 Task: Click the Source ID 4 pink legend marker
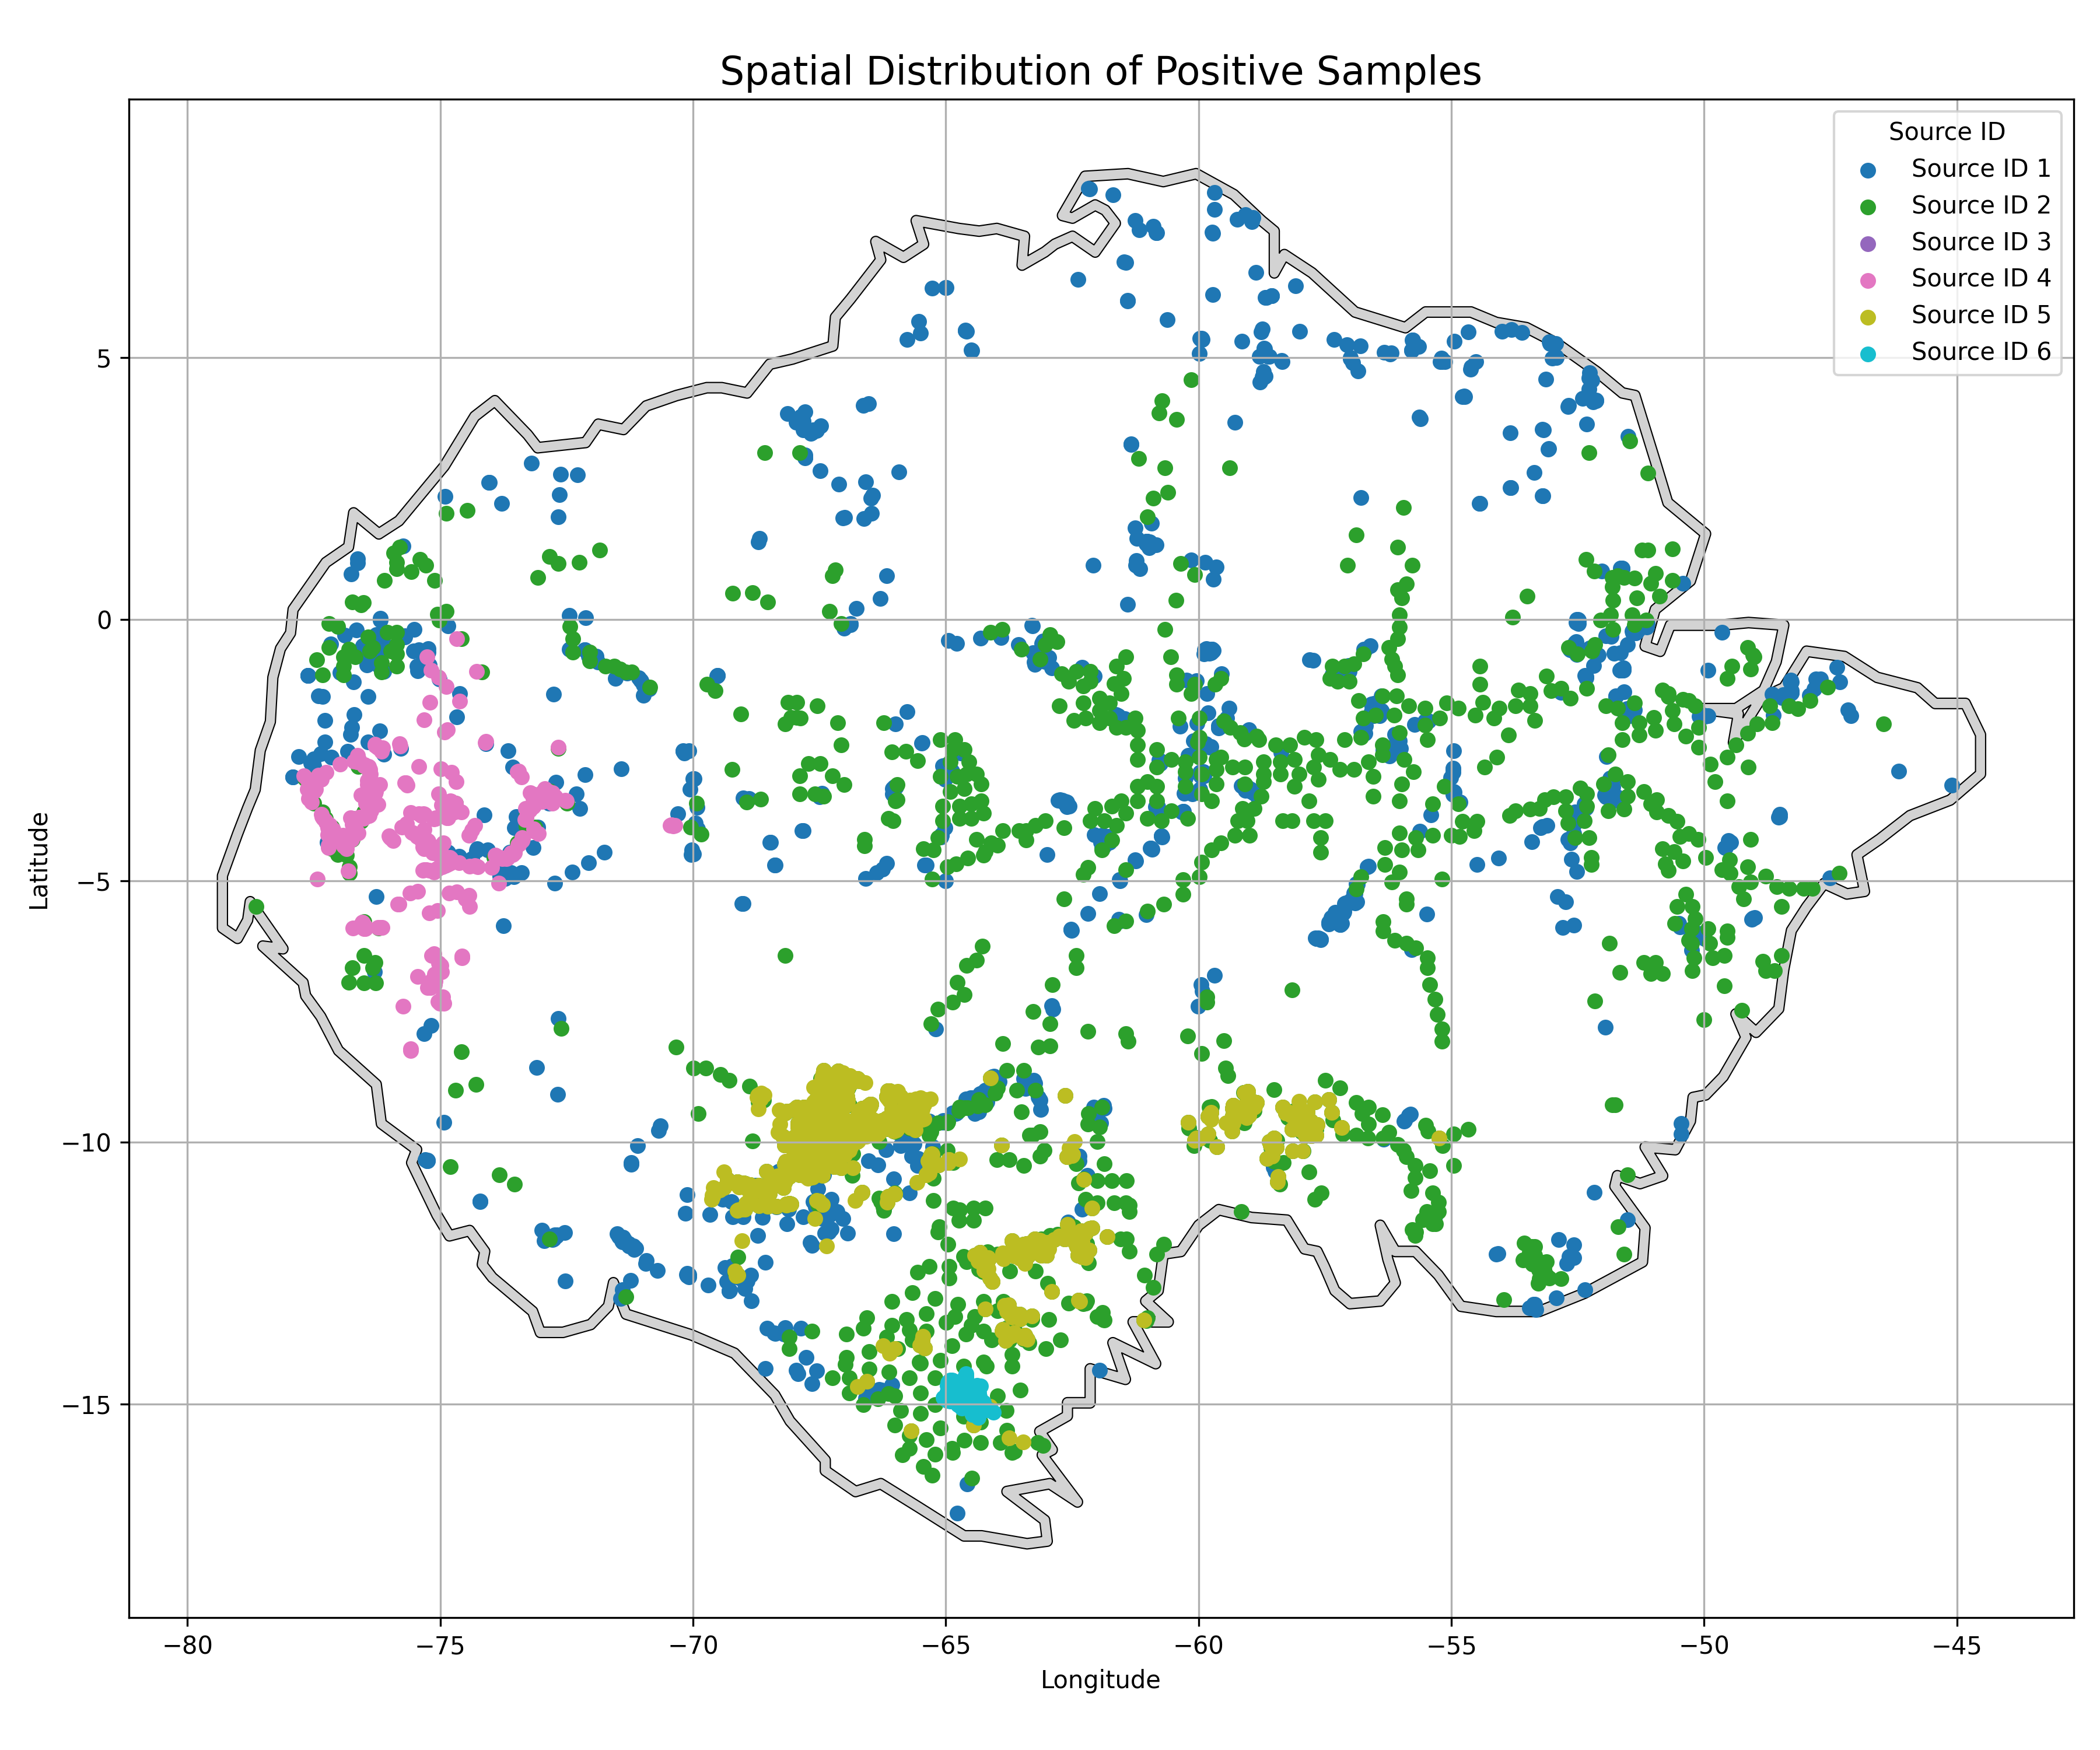(1868, 280)
